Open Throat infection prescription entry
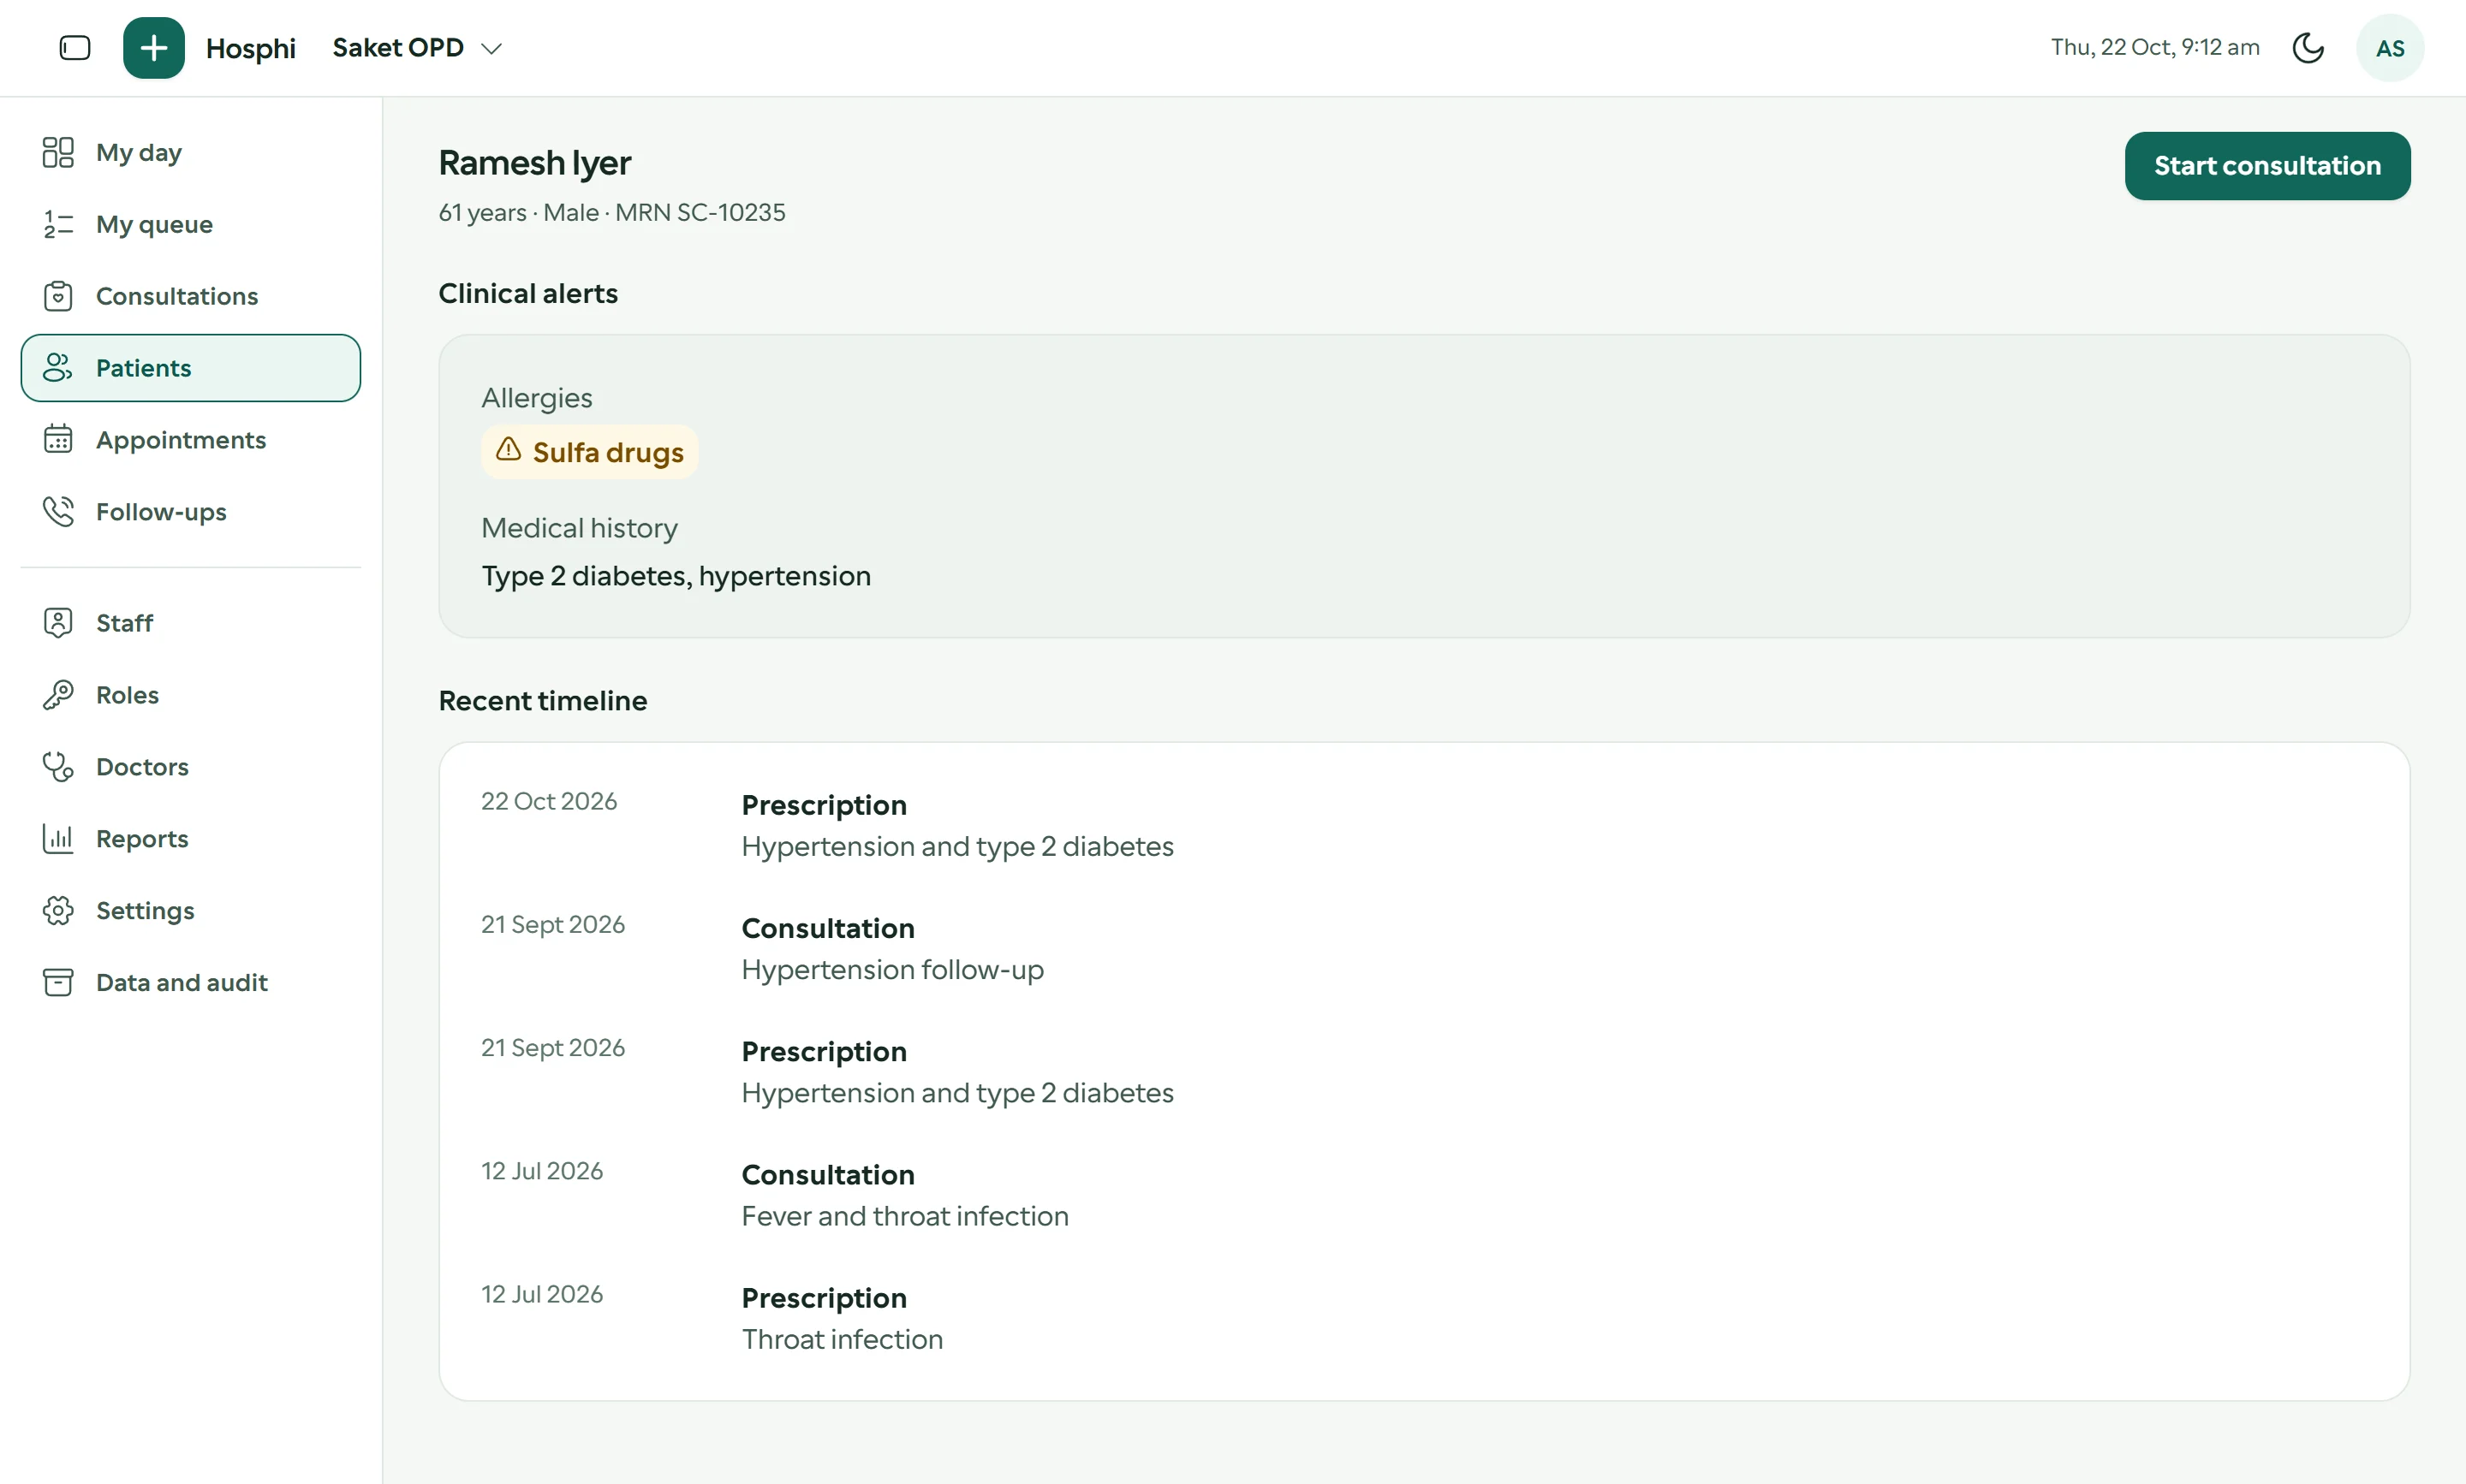Image resolution: width=2466 pixels, height=1484 pixels. click(x=1425, y=1318)
